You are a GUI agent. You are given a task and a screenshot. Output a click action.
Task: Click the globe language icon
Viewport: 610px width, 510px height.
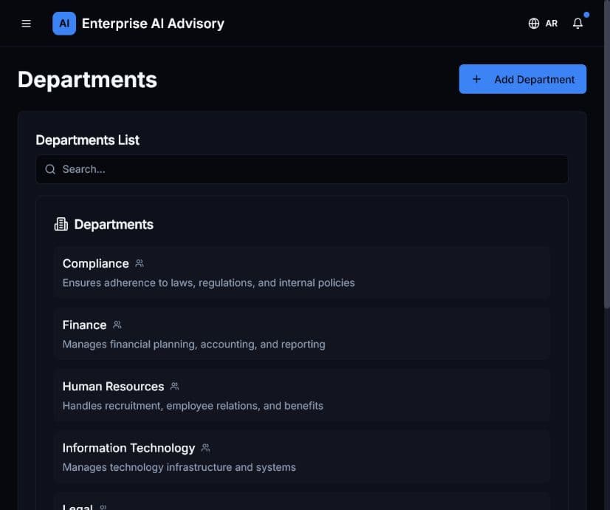[x=534, y=24]
